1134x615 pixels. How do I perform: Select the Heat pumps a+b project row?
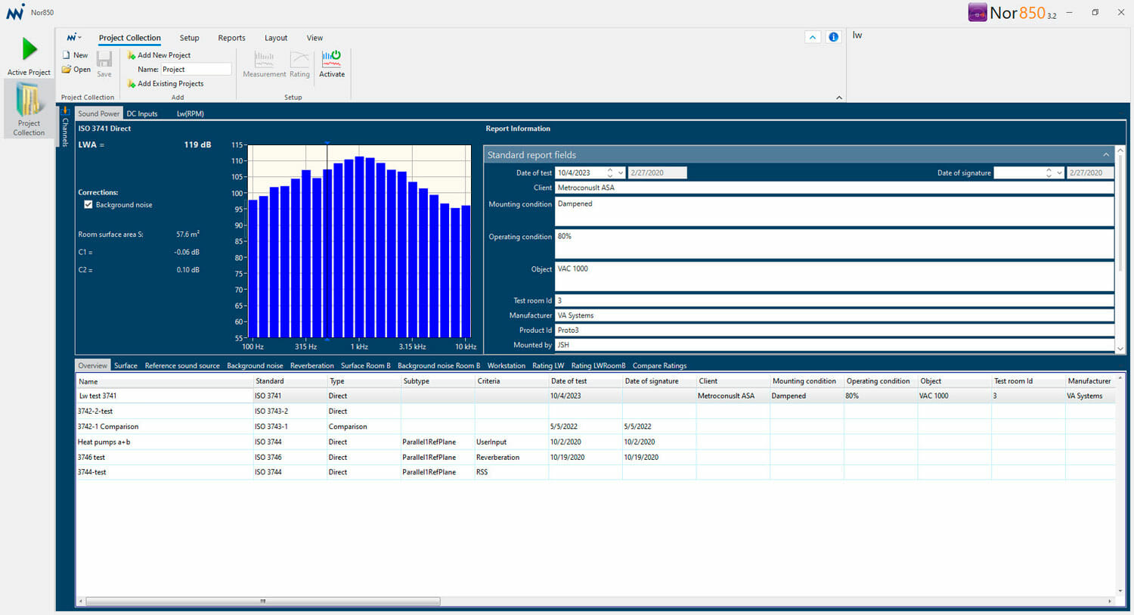[104, 442]
